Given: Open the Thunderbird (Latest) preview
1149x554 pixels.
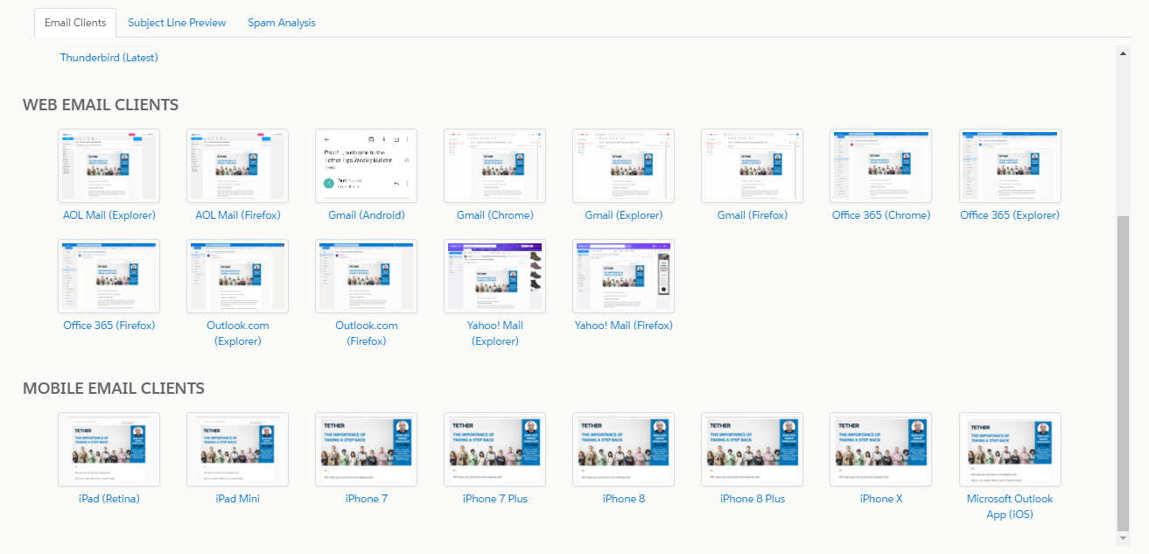Looking at the screenshot, I should [x=109, y=57].
